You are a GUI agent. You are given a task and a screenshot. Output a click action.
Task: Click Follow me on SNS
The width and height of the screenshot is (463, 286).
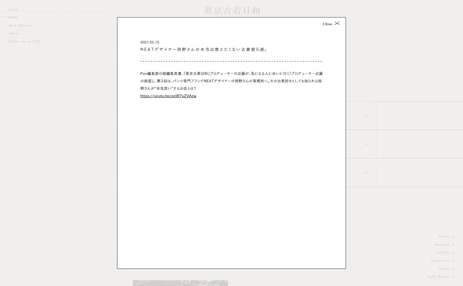pyautogui.click(x=24, y=41)
